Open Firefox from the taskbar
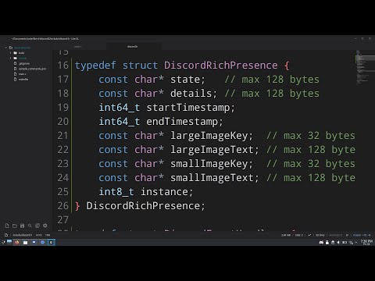 [x=17, y=242]
